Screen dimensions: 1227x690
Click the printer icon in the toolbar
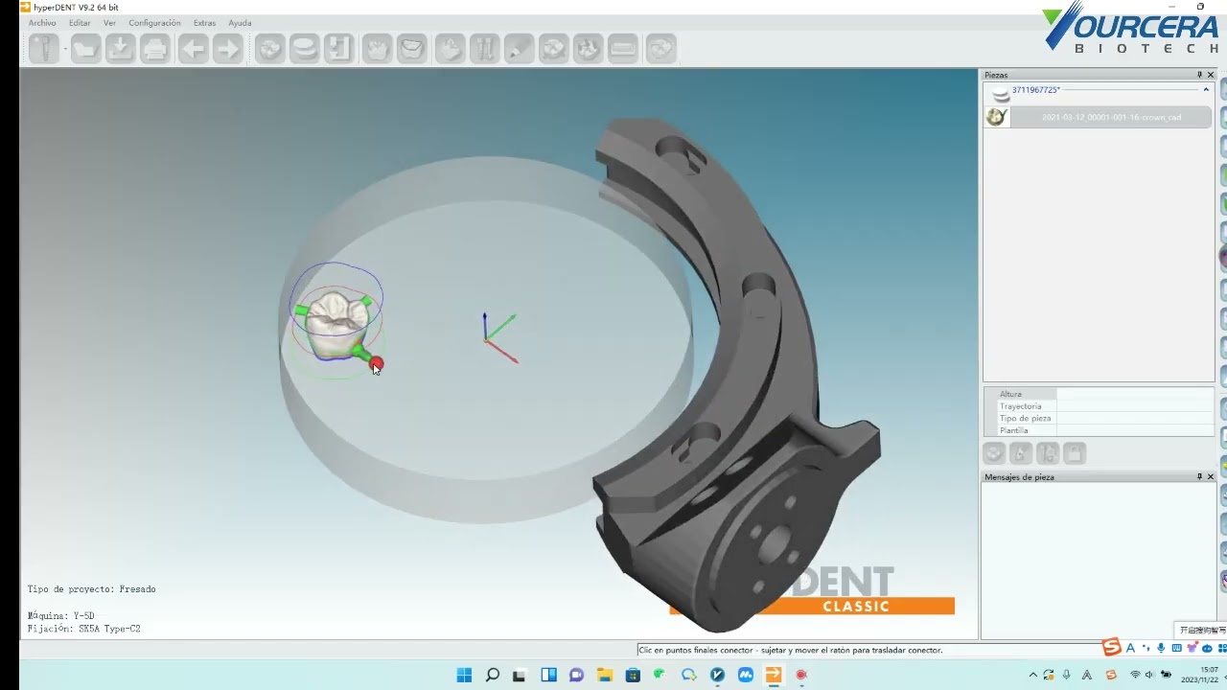tap(155, 48)
